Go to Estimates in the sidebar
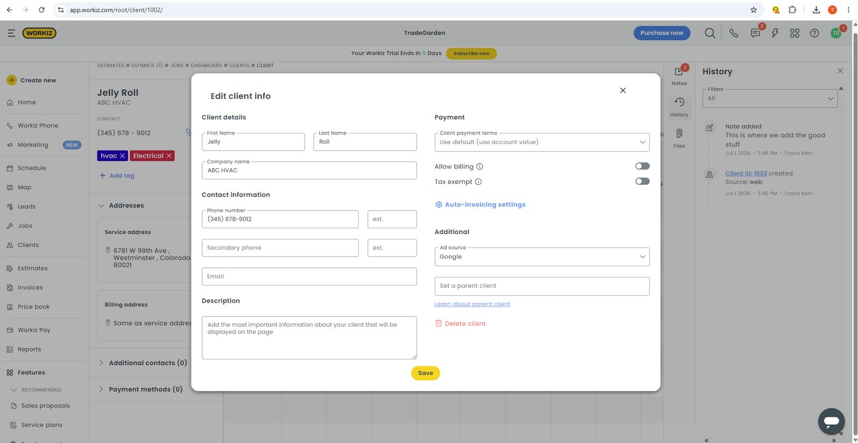Viewport: 858px width, 443px height. click(x=32, y=268)
